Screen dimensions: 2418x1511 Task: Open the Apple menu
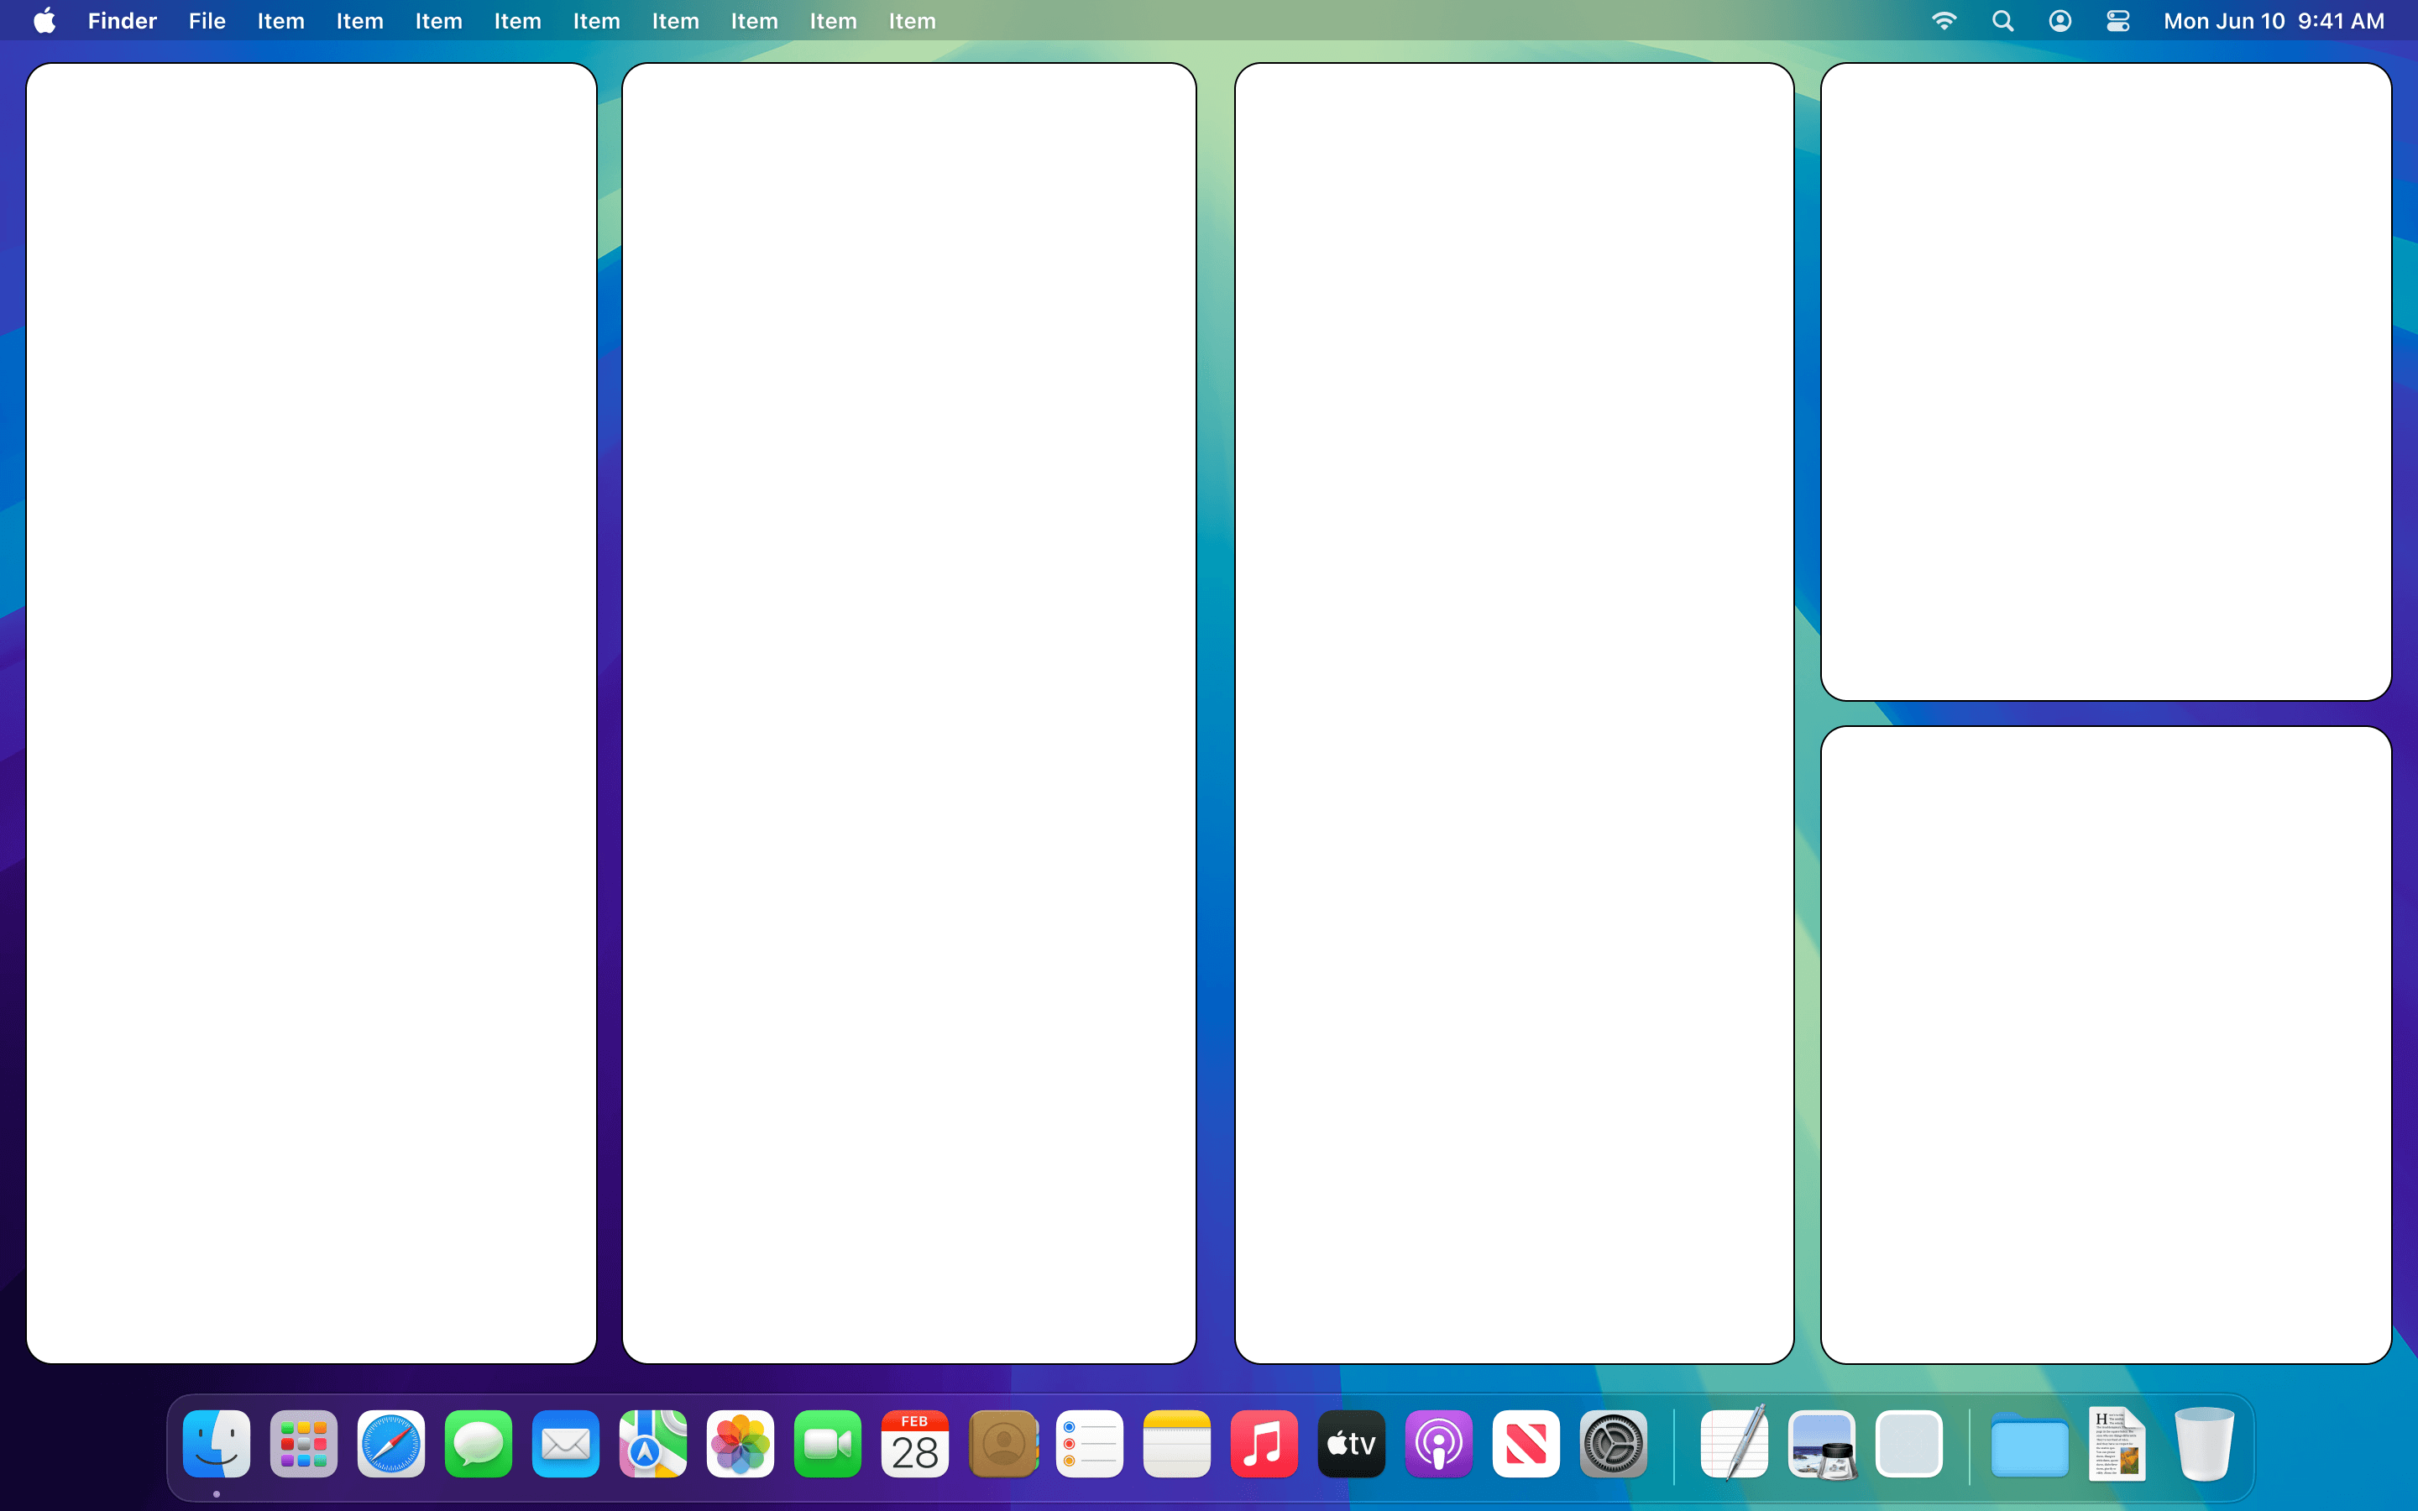pos(45,21)
